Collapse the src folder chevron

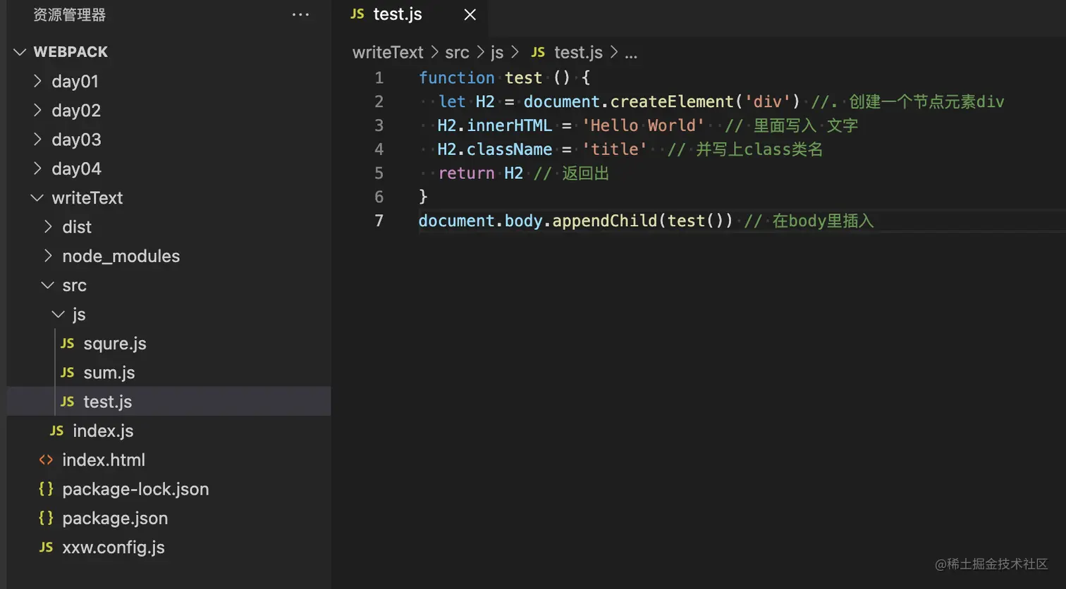pos(48,285)
